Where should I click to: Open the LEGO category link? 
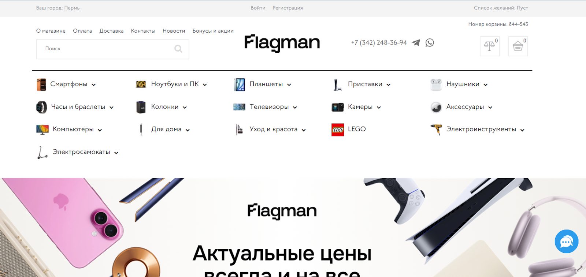[357, 129]
